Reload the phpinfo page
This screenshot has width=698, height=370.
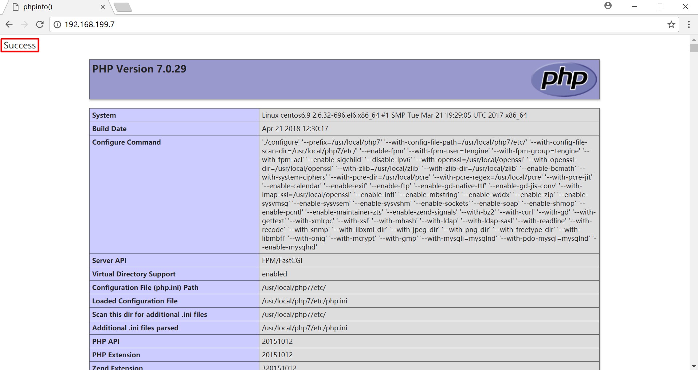(x=40, y=24)
